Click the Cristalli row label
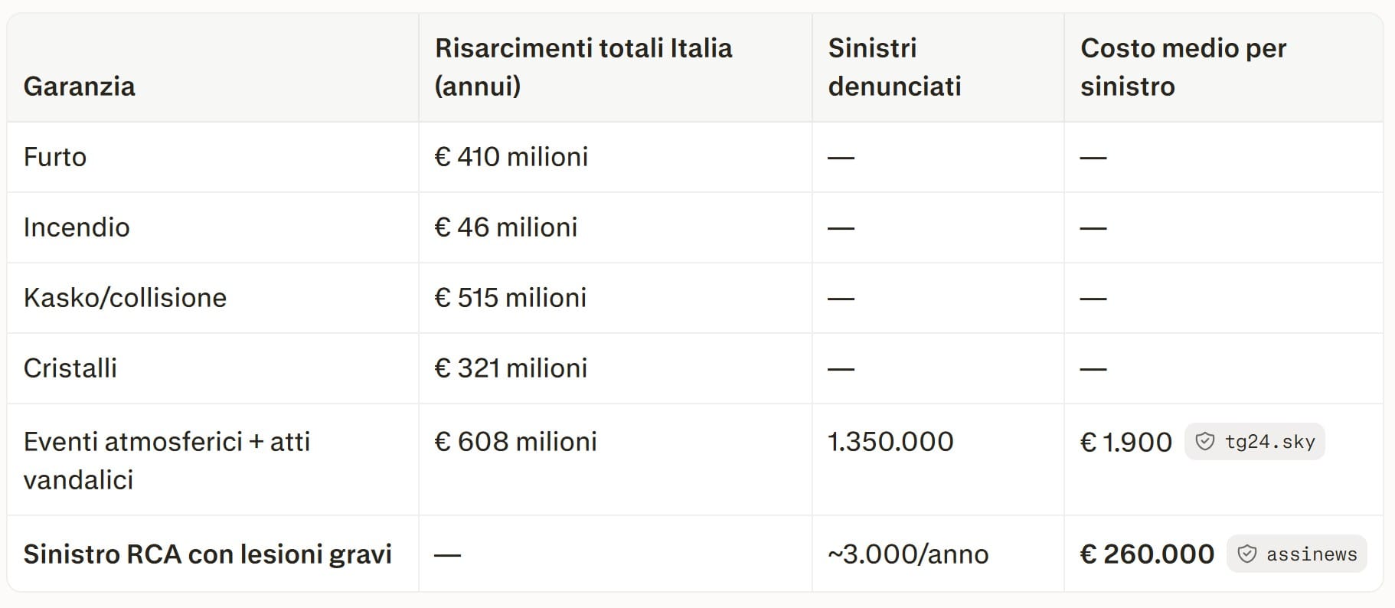Screen dimensions: 1395x608 click(x=70, y=368)
